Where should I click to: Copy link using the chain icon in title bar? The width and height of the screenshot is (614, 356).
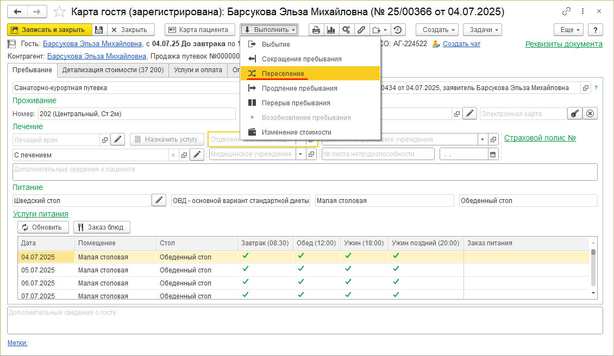[567, 11]
